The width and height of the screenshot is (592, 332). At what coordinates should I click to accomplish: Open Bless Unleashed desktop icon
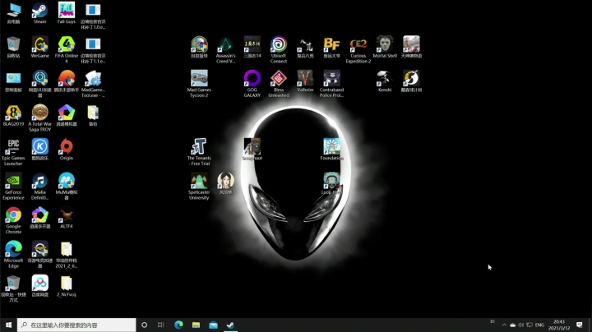click(x=279, y=84)
